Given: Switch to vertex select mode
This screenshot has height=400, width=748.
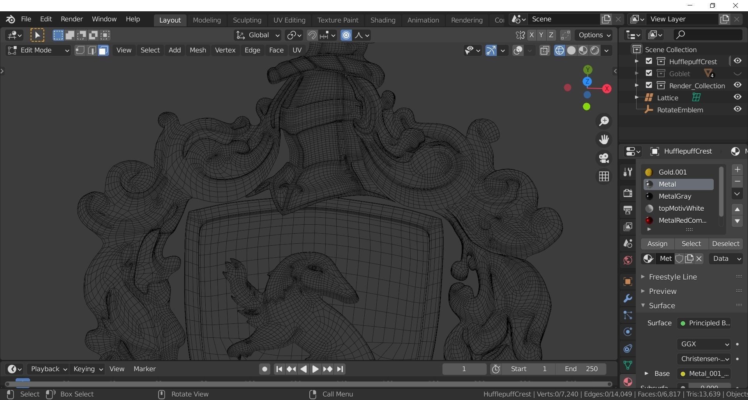Looking at the screenshot, I should 80,51.
